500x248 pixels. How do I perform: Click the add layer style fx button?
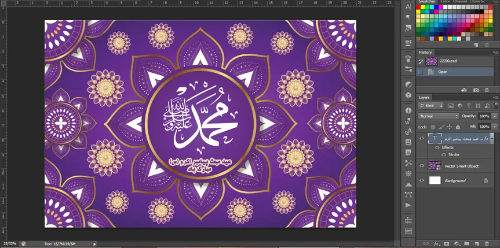point(436,243)
